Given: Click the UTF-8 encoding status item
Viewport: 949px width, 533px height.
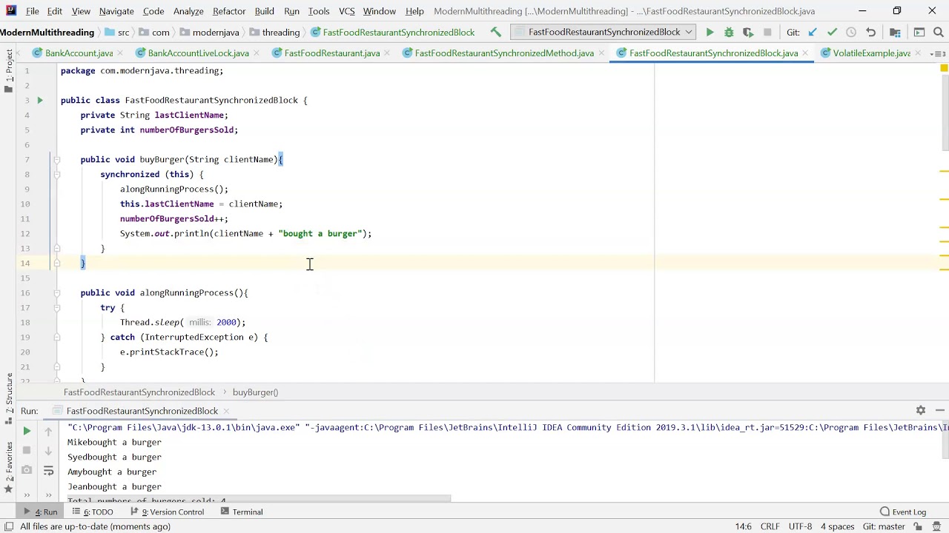Looking at the screenshot, I should pyautogui.click(x=800, y=526).
